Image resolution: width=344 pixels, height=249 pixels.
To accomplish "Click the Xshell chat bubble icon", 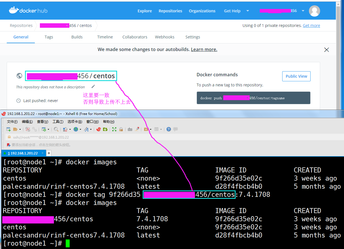I will tap(176, 129).
